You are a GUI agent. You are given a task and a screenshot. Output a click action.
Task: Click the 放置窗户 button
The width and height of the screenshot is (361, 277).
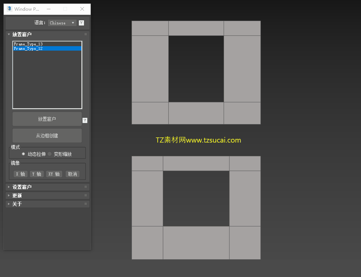47,119
